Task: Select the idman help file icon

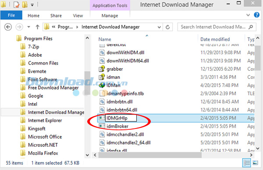Action: [102, 77]
